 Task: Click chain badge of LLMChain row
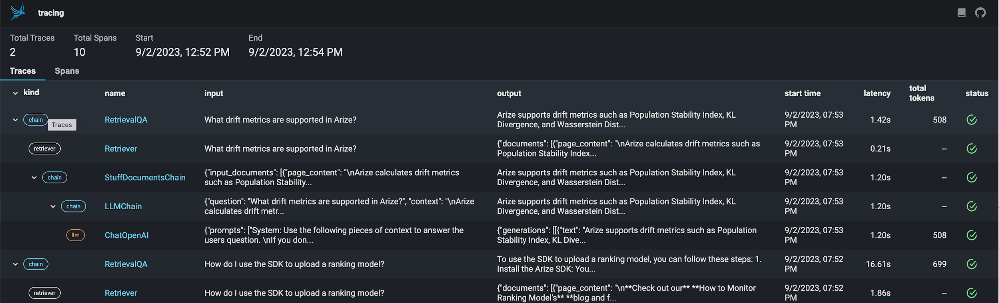pyautogui.click(x=73, y=206)
